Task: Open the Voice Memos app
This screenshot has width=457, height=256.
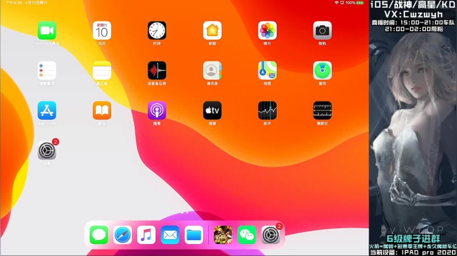Action: click(x=157, y=70)
